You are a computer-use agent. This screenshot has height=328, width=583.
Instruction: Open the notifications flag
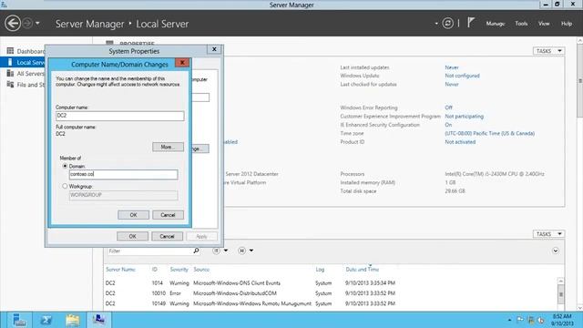click(471, 23)
